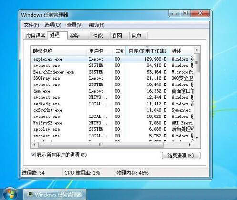This screenshot has height=200, width=237.
Task: Click the Symantec description cell
Action: (x=181, y=110)
